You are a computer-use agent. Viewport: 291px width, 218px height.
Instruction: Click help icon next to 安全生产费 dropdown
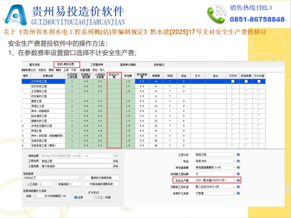pyautogui.click(x=238, y=180)
